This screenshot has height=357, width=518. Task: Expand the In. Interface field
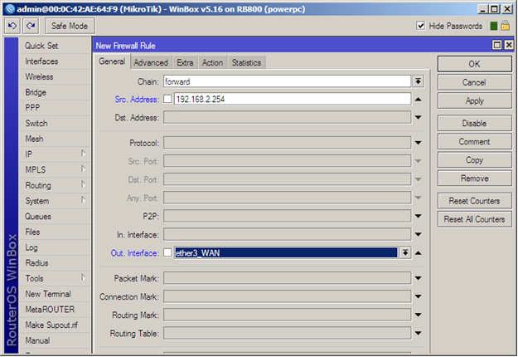coord(418,235)
